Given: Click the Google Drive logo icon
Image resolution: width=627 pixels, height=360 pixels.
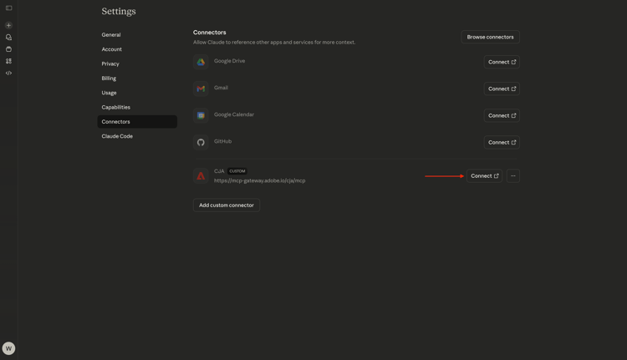Looking at the screenshot, I should pyautogui.click(x=201, y=62).
